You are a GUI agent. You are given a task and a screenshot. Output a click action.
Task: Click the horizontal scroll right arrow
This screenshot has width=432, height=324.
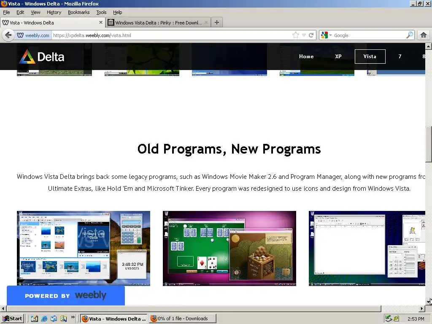click(422, 308)
